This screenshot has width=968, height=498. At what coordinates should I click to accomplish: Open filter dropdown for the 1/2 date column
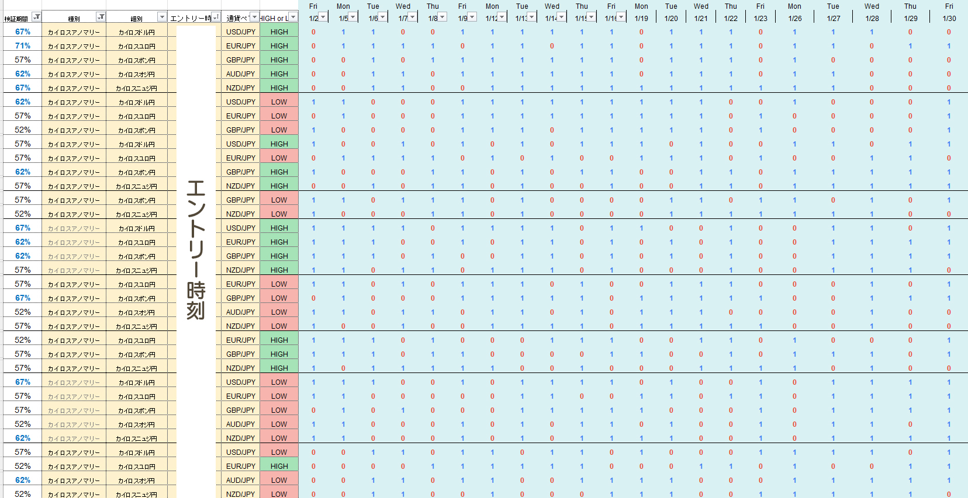pos(323,17)
